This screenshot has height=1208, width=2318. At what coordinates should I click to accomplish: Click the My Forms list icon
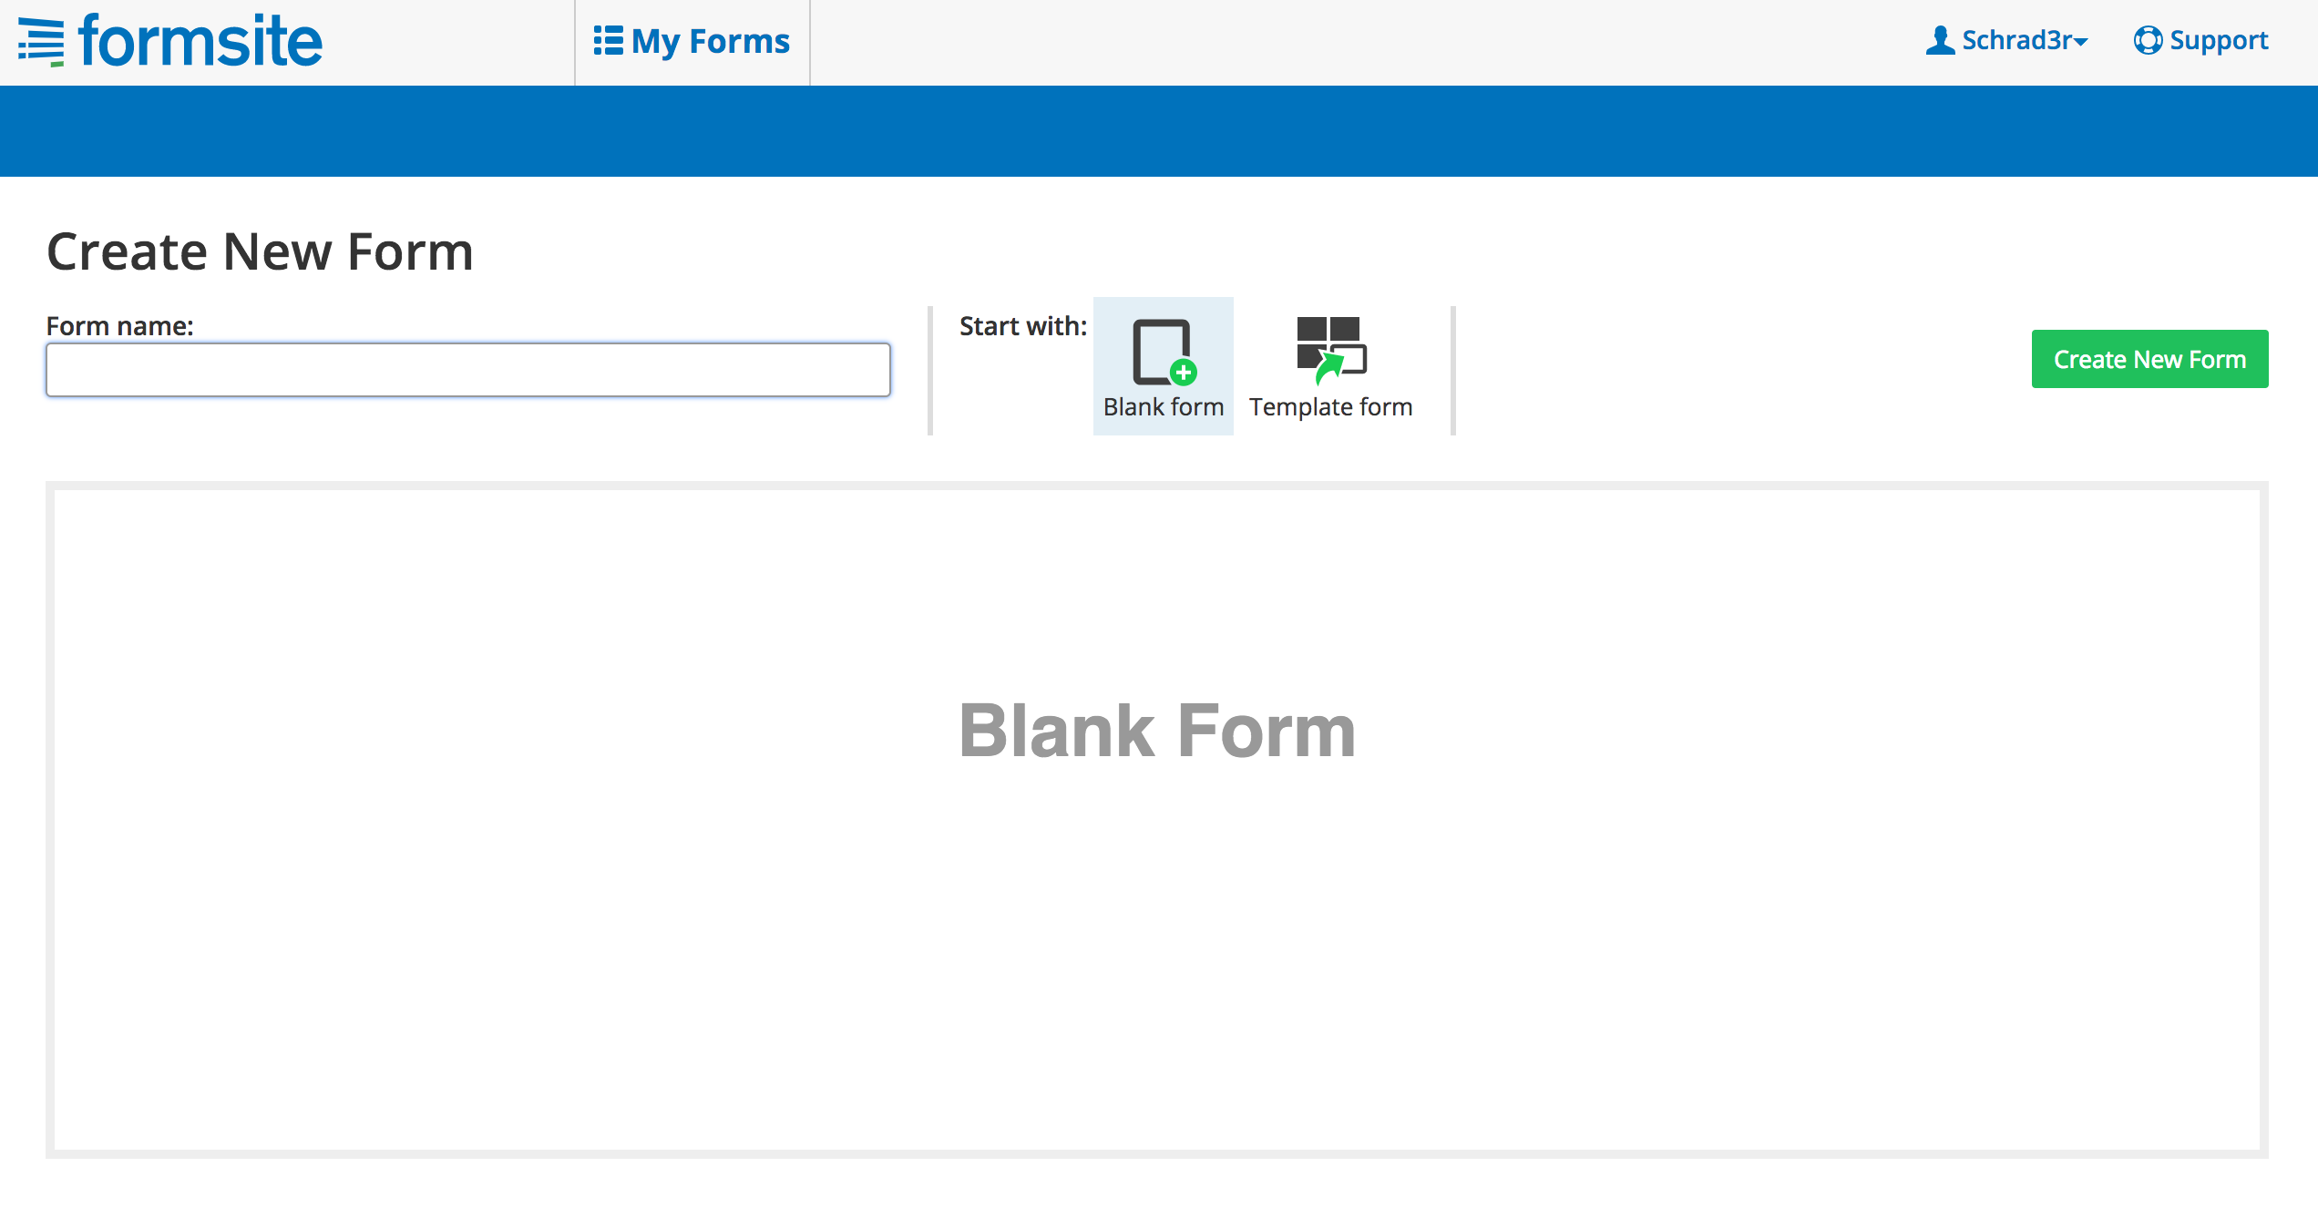[608, 41]
